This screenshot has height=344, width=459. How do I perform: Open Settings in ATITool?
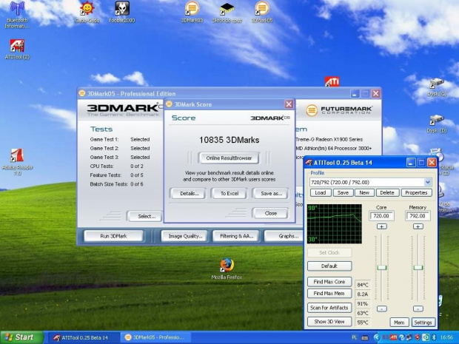(423, 323)
